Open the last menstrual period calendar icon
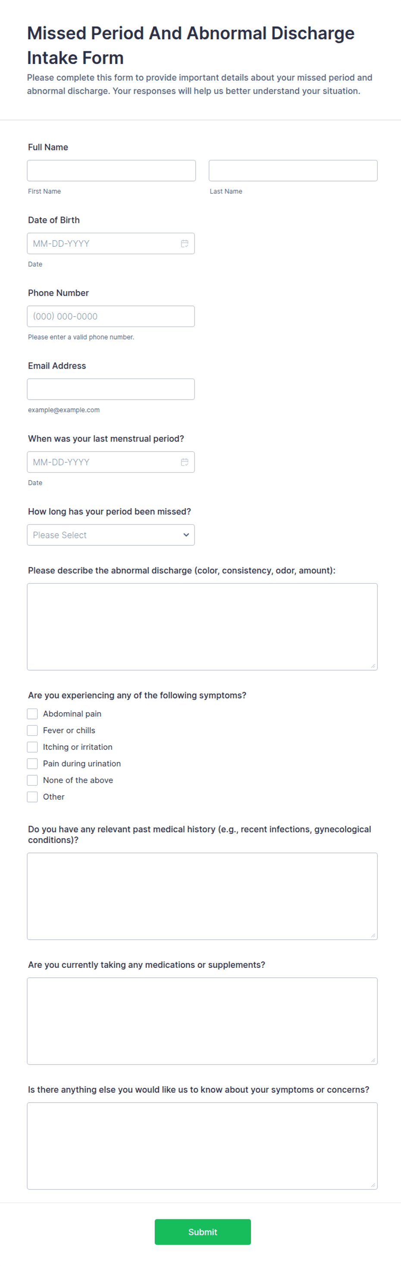 (184, 462)
